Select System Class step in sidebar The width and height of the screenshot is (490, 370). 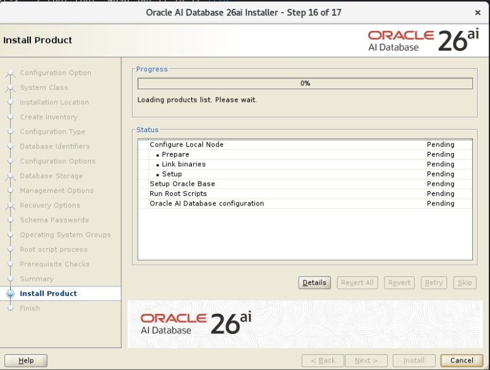coord(44,88)
